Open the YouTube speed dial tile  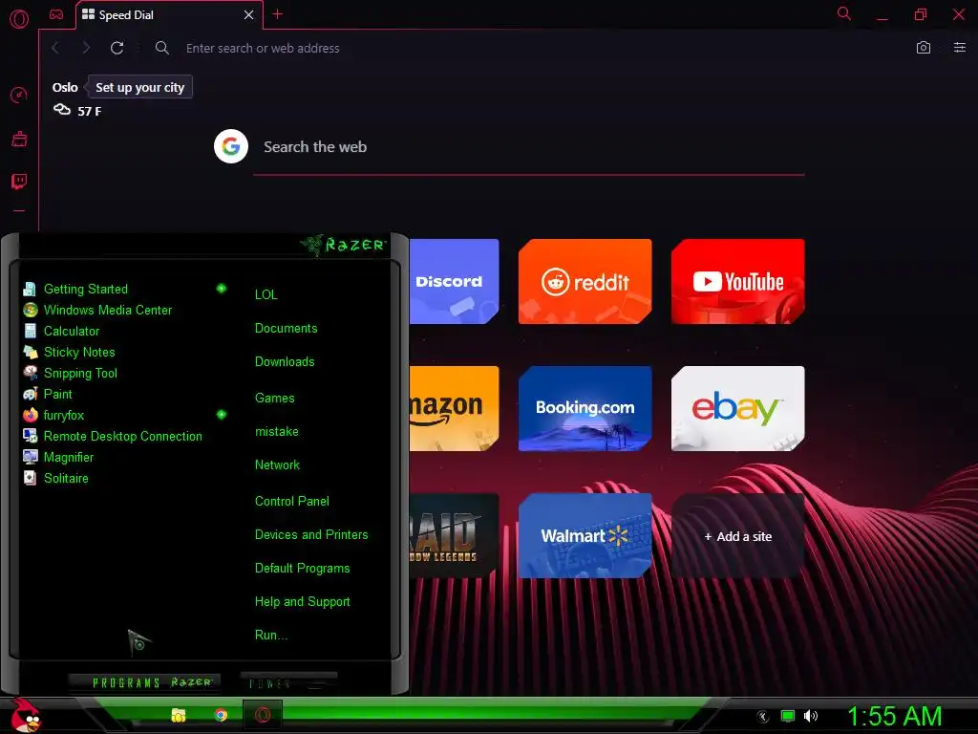click(738, 282)
